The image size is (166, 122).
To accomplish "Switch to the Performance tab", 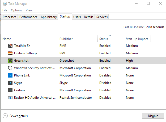I will coord(28,17).
